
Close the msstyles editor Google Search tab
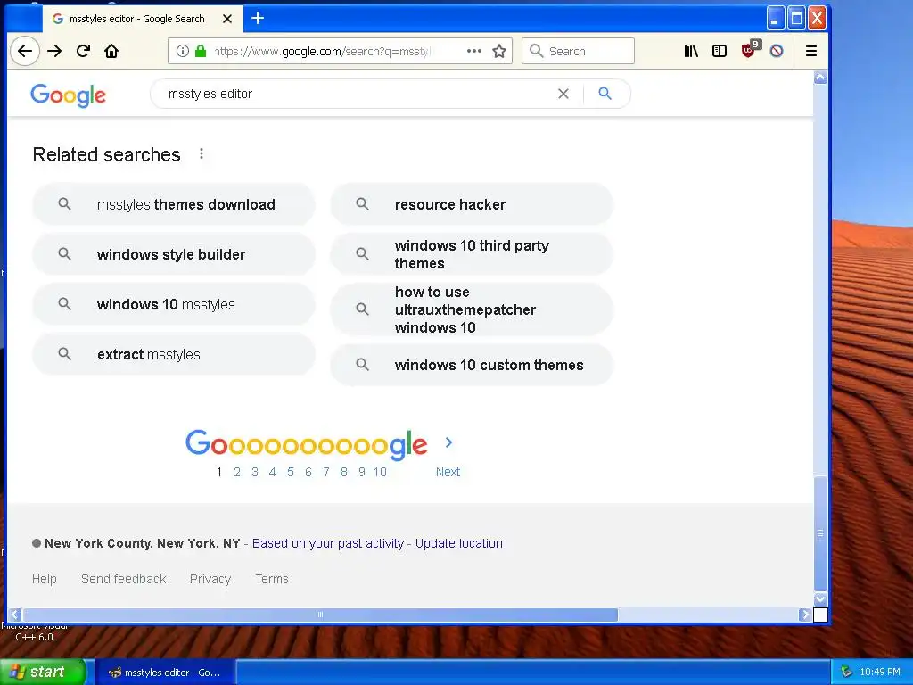(227, 19)
